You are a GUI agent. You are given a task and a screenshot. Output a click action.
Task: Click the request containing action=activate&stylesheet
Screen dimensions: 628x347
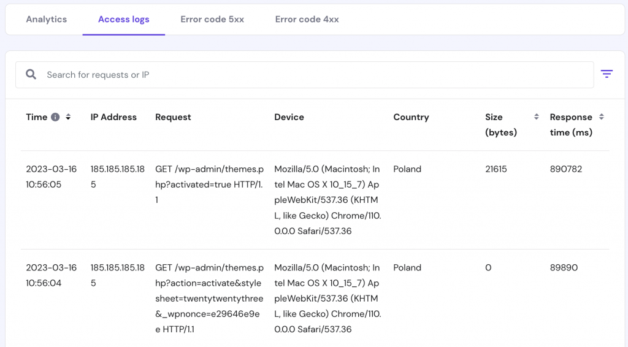tap(209, 298)
